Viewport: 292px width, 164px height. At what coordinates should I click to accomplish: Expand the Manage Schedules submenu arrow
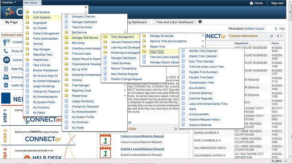[x=203, y=36]
